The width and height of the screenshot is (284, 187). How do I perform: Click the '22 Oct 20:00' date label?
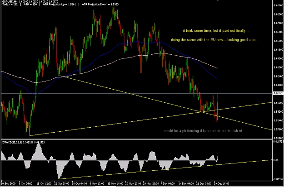click(x=61, y=184)
